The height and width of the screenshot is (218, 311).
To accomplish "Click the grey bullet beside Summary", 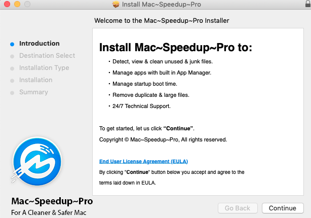I will coord(12,93).
